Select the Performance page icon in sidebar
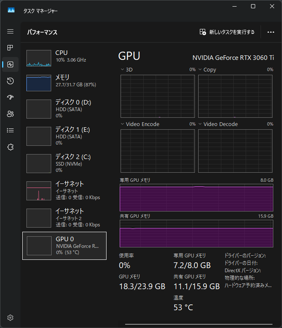282x328 pixels. click(x=10, y=64)
